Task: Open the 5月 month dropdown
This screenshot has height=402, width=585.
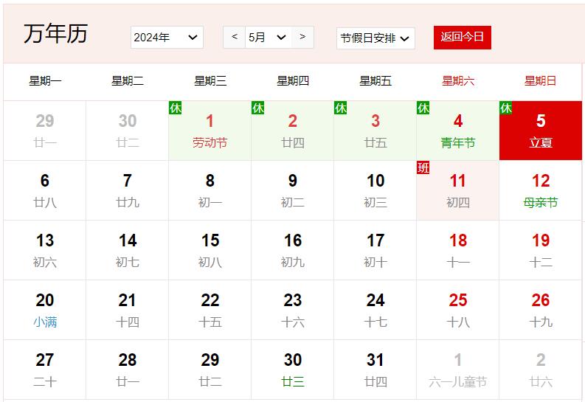Action: tap(268, 38)
